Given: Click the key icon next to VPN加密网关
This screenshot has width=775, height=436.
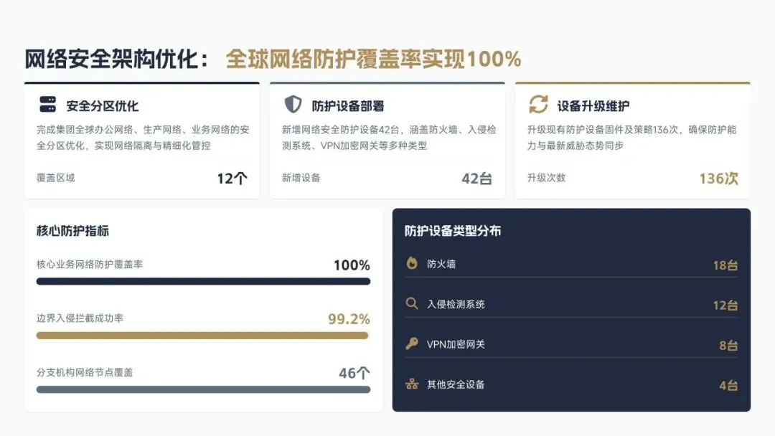Looking at the screenshot, I should [x=412, y=343].
